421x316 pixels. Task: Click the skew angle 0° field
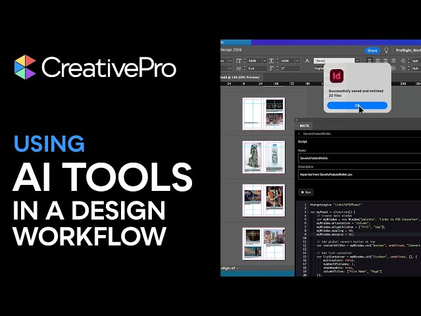point(290,68)
